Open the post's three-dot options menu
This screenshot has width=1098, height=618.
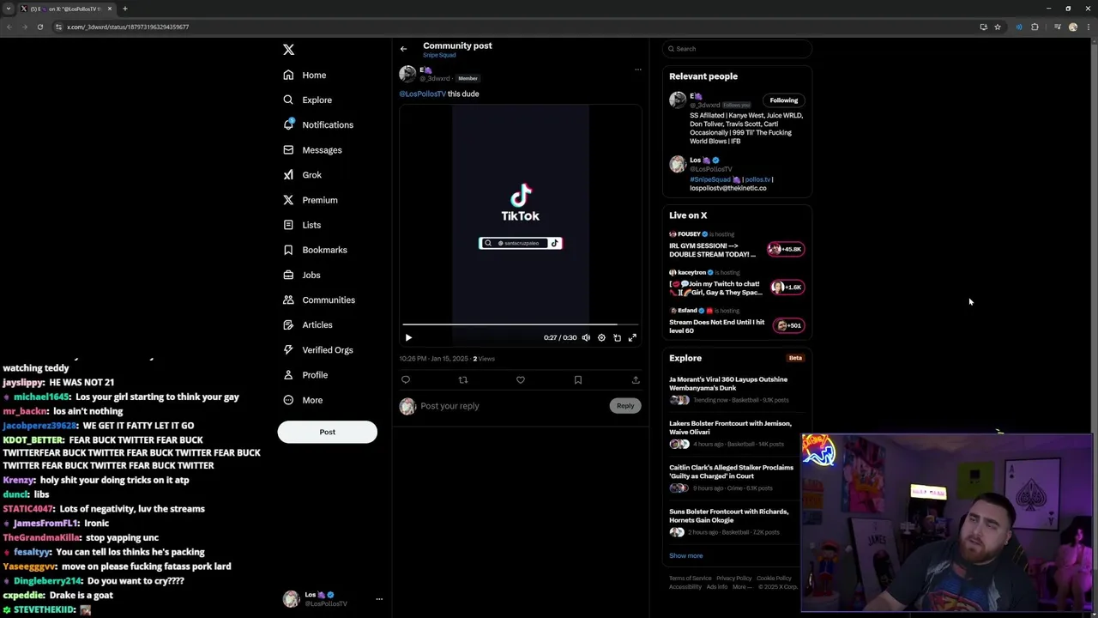(637, 70)
